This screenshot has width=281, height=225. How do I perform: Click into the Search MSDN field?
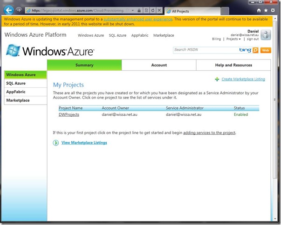206,50
